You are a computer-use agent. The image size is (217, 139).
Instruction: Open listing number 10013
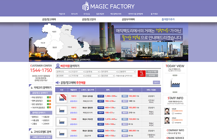(74, 96)
